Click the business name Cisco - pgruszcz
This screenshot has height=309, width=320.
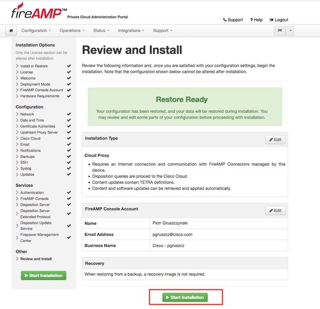(x=169, y=246)
